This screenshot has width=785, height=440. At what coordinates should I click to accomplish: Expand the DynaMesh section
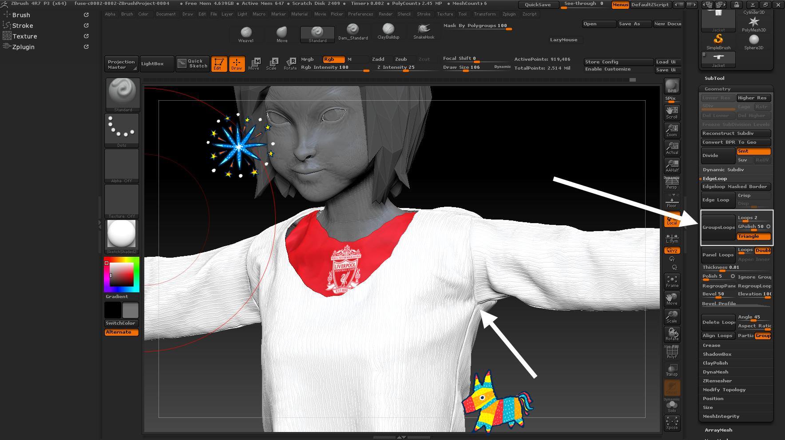pyautogui.click(x=715, y=372)
